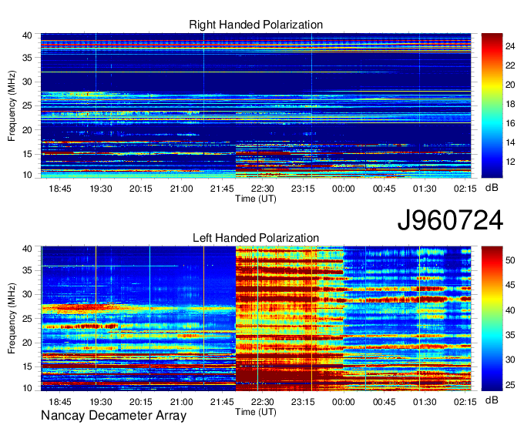Click the 50 value on lower color bar
Viewport: 524px width, 425px height.
pos(510,260)
